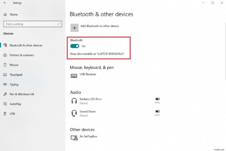The image size is (226, 151).
Task: Click the Typing keyboard icon in sidebar
Action: pyautogui.click(x=5, y=84)
